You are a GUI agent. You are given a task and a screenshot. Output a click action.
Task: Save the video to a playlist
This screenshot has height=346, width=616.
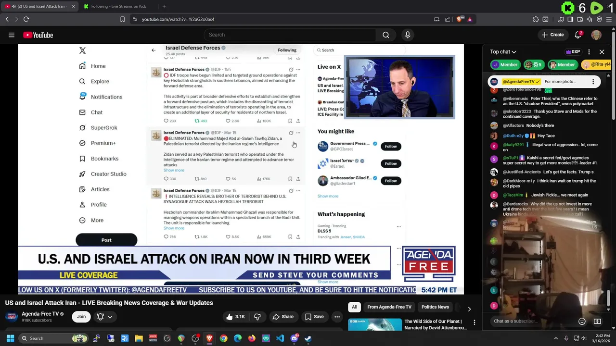(x=314, y=317)
